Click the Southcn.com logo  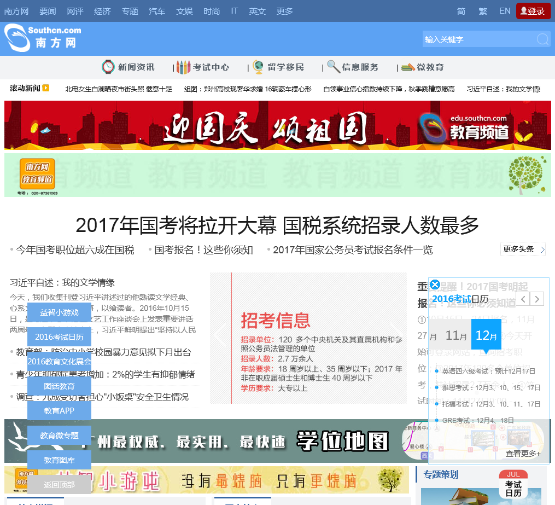point(43,38)
